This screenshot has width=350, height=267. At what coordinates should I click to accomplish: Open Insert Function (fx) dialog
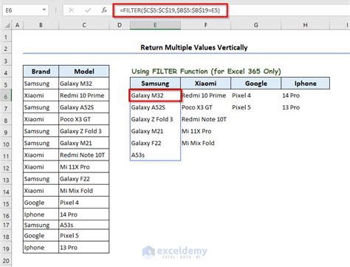click(104, 10)
